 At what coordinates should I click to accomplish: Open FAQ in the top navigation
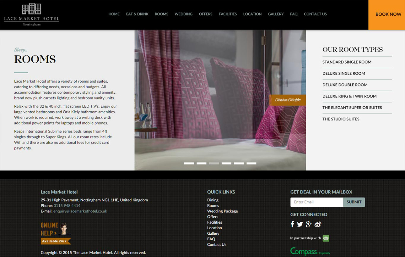click(x=294, y=14)
